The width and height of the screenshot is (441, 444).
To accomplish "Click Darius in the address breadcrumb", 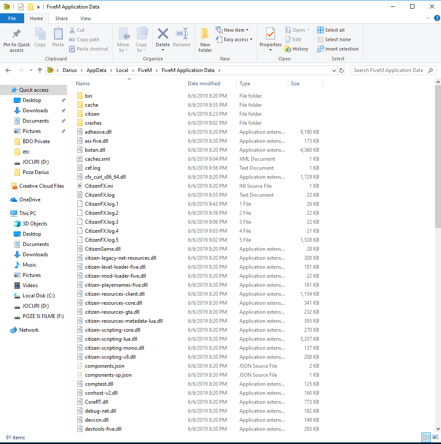I will (70, 70).
